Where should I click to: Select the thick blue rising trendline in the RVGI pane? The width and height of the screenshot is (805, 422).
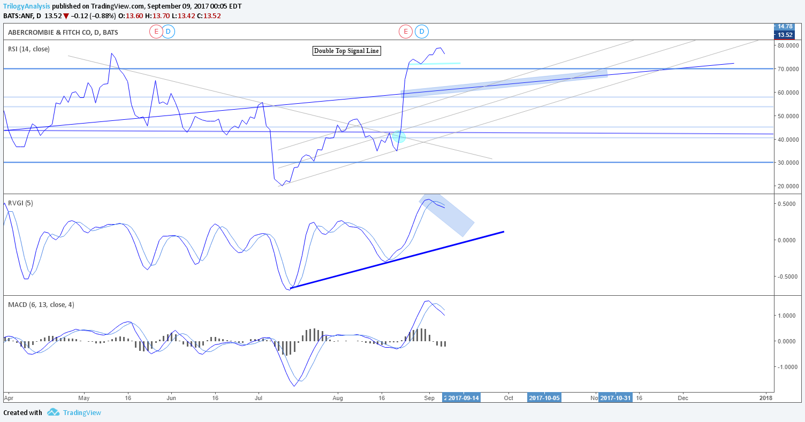pos(397,260)
